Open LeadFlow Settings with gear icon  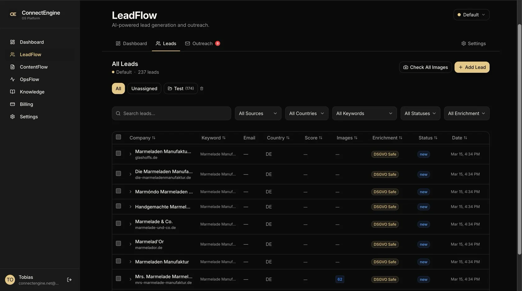[473, 44]
